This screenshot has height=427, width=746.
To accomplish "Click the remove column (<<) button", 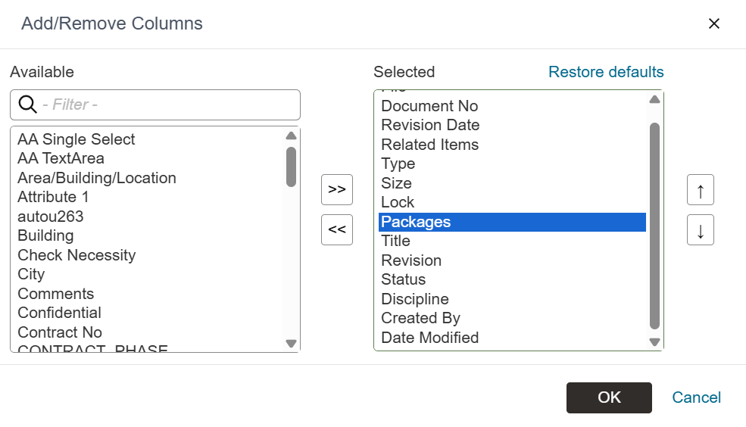I will [x=337, y=230].
